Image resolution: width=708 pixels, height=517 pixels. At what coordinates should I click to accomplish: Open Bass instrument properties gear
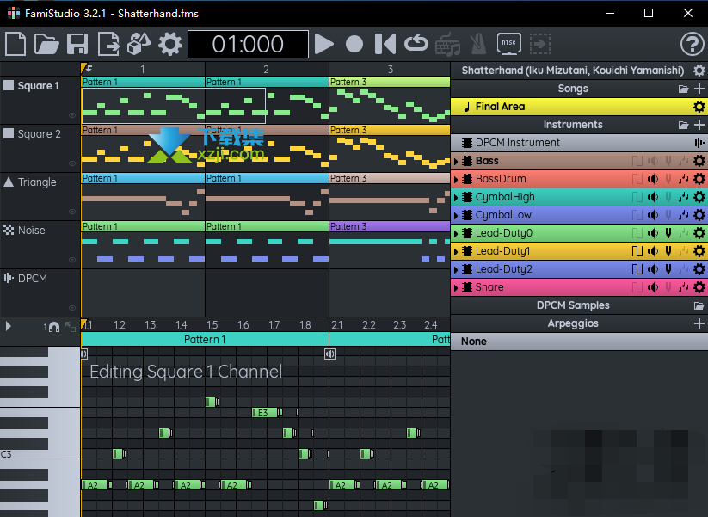coord(699,161)
